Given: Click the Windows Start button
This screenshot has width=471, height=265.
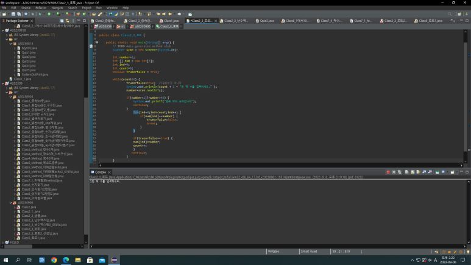Looking at the screenshot, I should (5, 260).
